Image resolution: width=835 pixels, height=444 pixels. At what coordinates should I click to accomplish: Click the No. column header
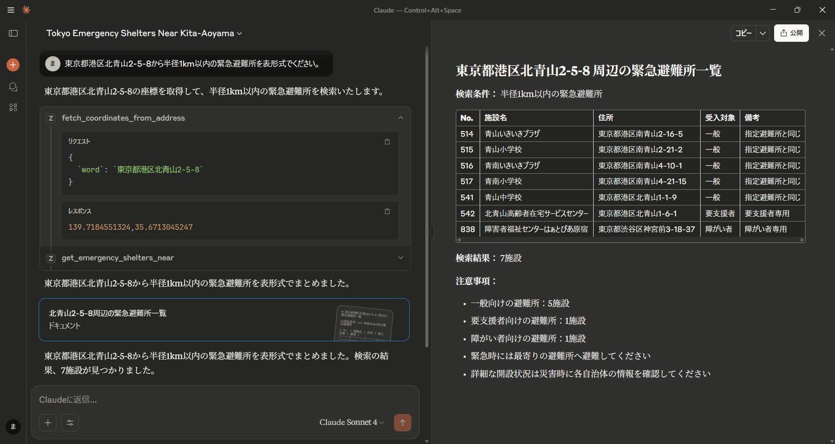(468, 118)
